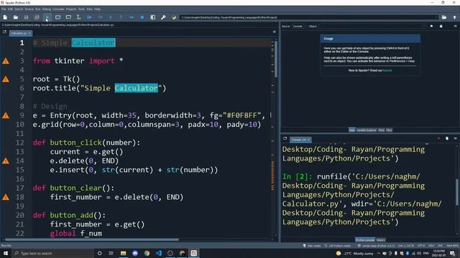Open Windows Start menu
This screenshot has height=258, width=460.
click(x=6, y=253)
